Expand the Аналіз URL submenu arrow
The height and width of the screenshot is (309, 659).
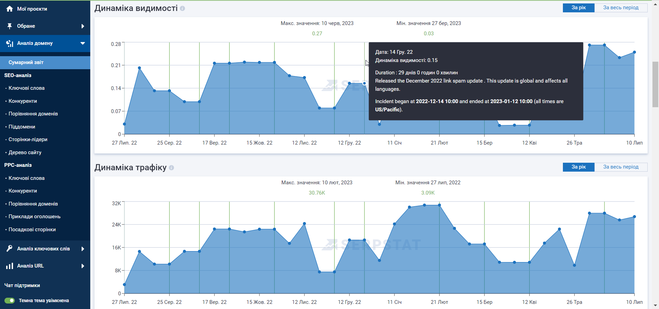[83, 266]
